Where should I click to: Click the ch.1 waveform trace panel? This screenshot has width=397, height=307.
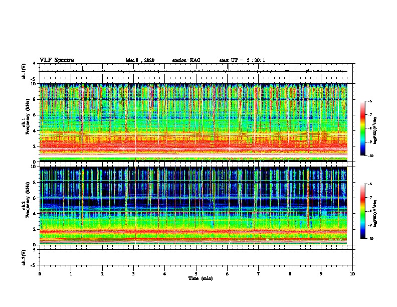[x=196, y=71]
